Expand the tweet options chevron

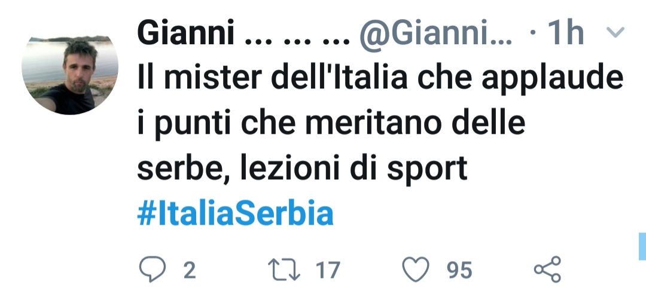(615, 32)
